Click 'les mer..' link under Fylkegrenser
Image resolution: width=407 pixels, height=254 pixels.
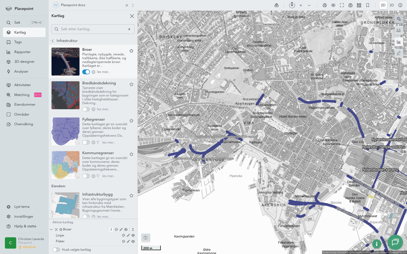click(108, 142)
